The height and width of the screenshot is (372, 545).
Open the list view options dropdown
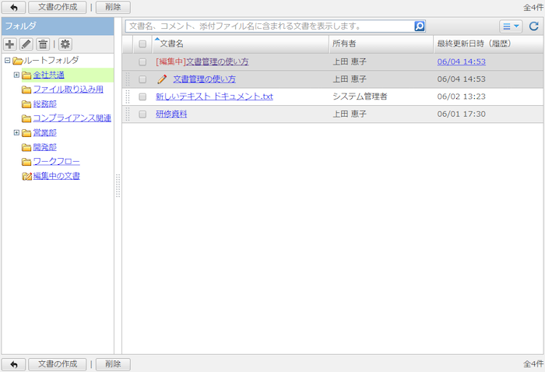tap(511, 26)
